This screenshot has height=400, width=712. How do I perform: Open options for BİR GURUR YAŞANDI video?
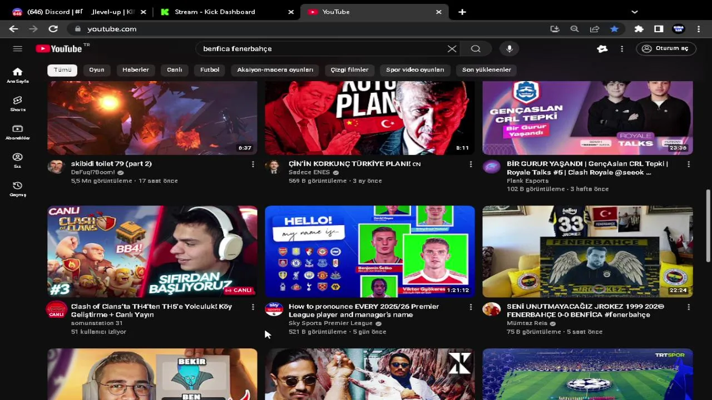[689, 164]
